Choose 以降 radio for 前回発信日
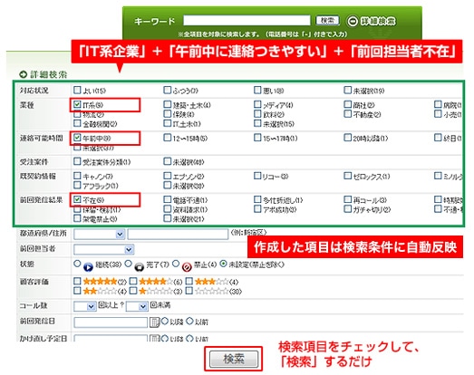 [x=164, y=321]
